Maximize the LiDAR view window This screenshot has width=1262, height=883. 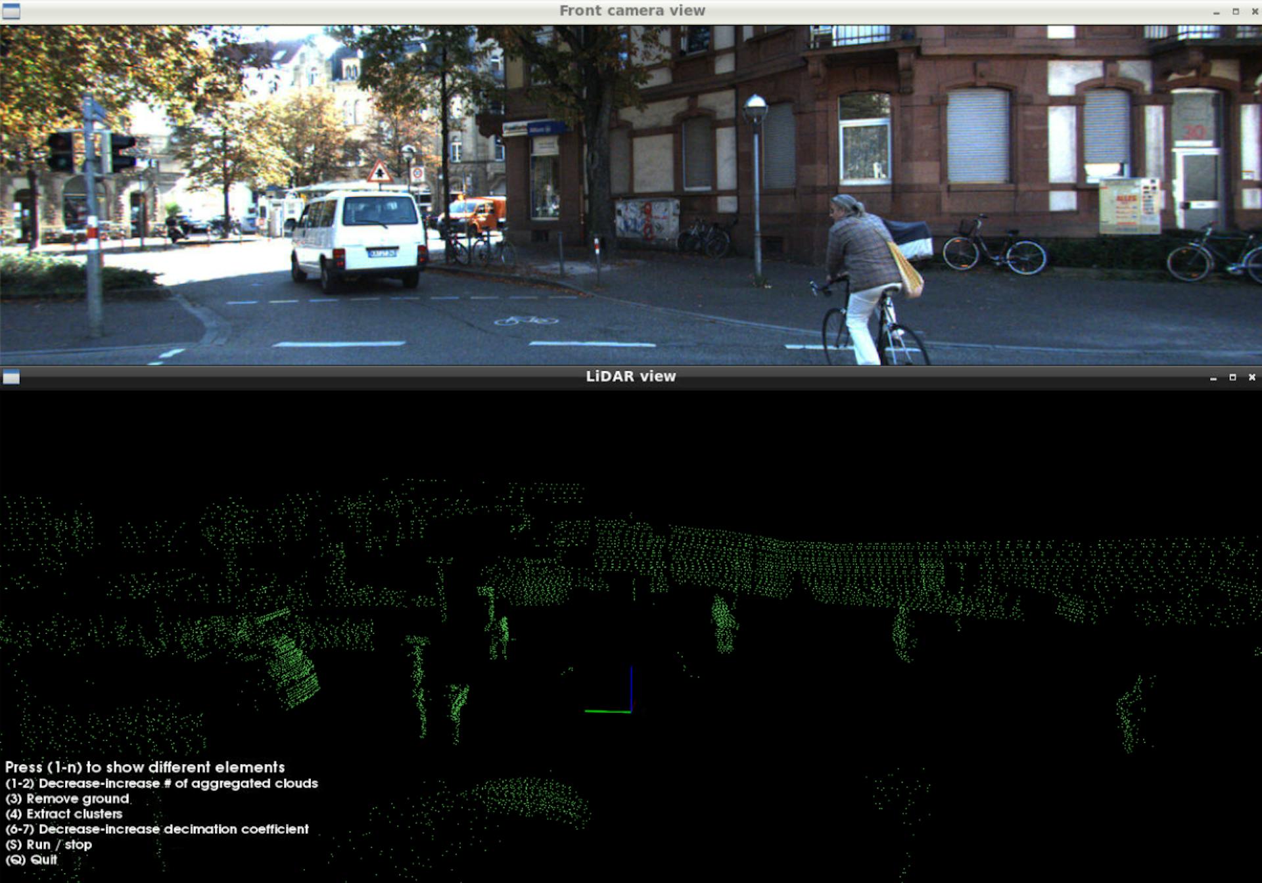(1234, 376)
